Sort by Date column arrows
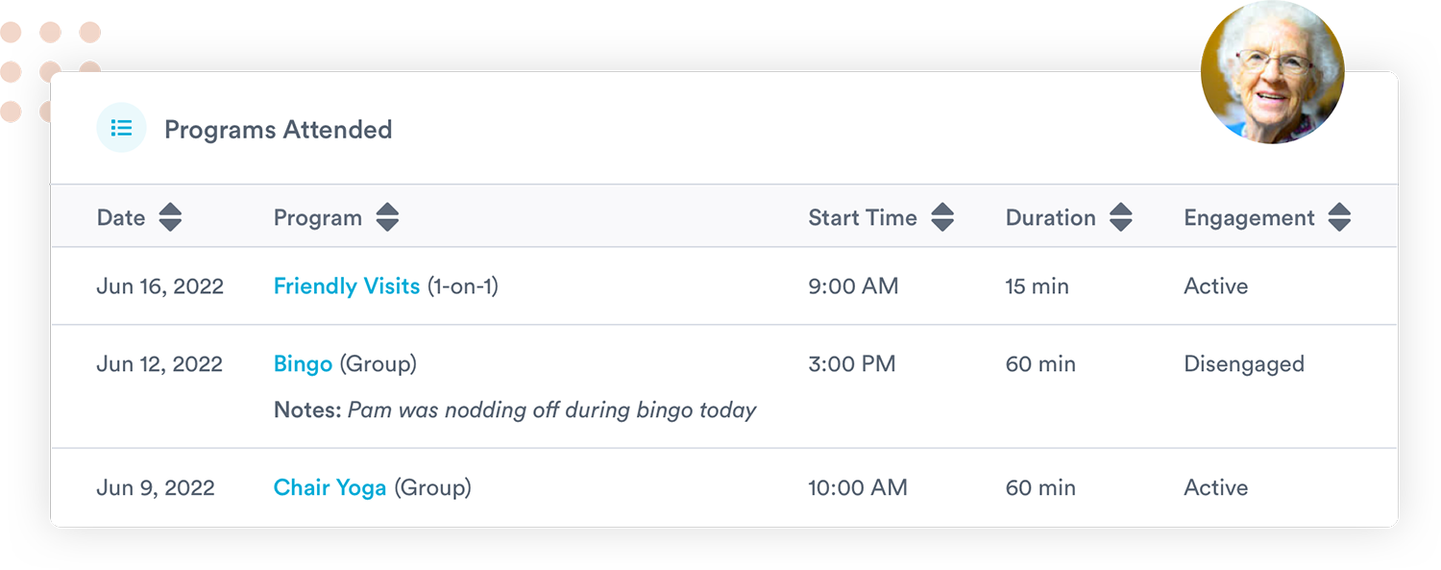Image resolution: width=1441 pixels, height=570 pixels. point(170,217)
